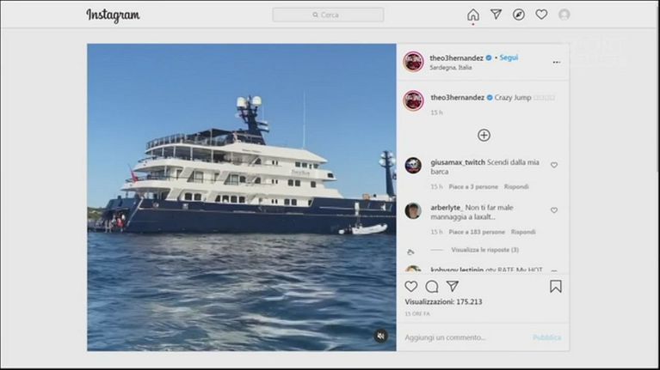Open the activity heart in the top bar
This screenshot has height=370, width=660.
click(541, 15)
